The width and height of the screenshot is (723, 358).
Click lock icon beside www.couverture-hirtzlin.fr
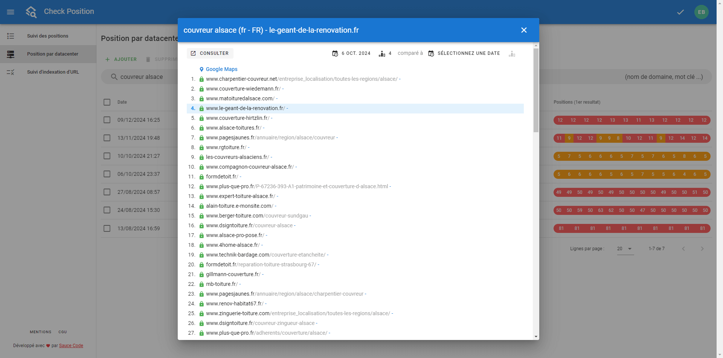[x=201, y=118]
